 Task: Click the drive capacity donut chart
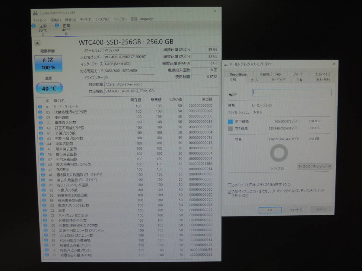tap(279, 153)
